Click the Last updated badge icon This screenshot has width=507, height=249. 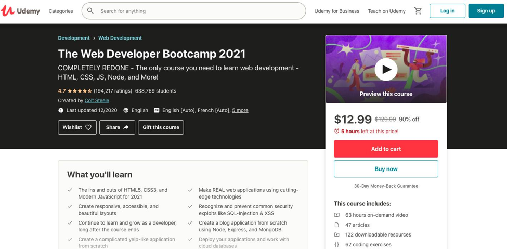coord(61,110)
